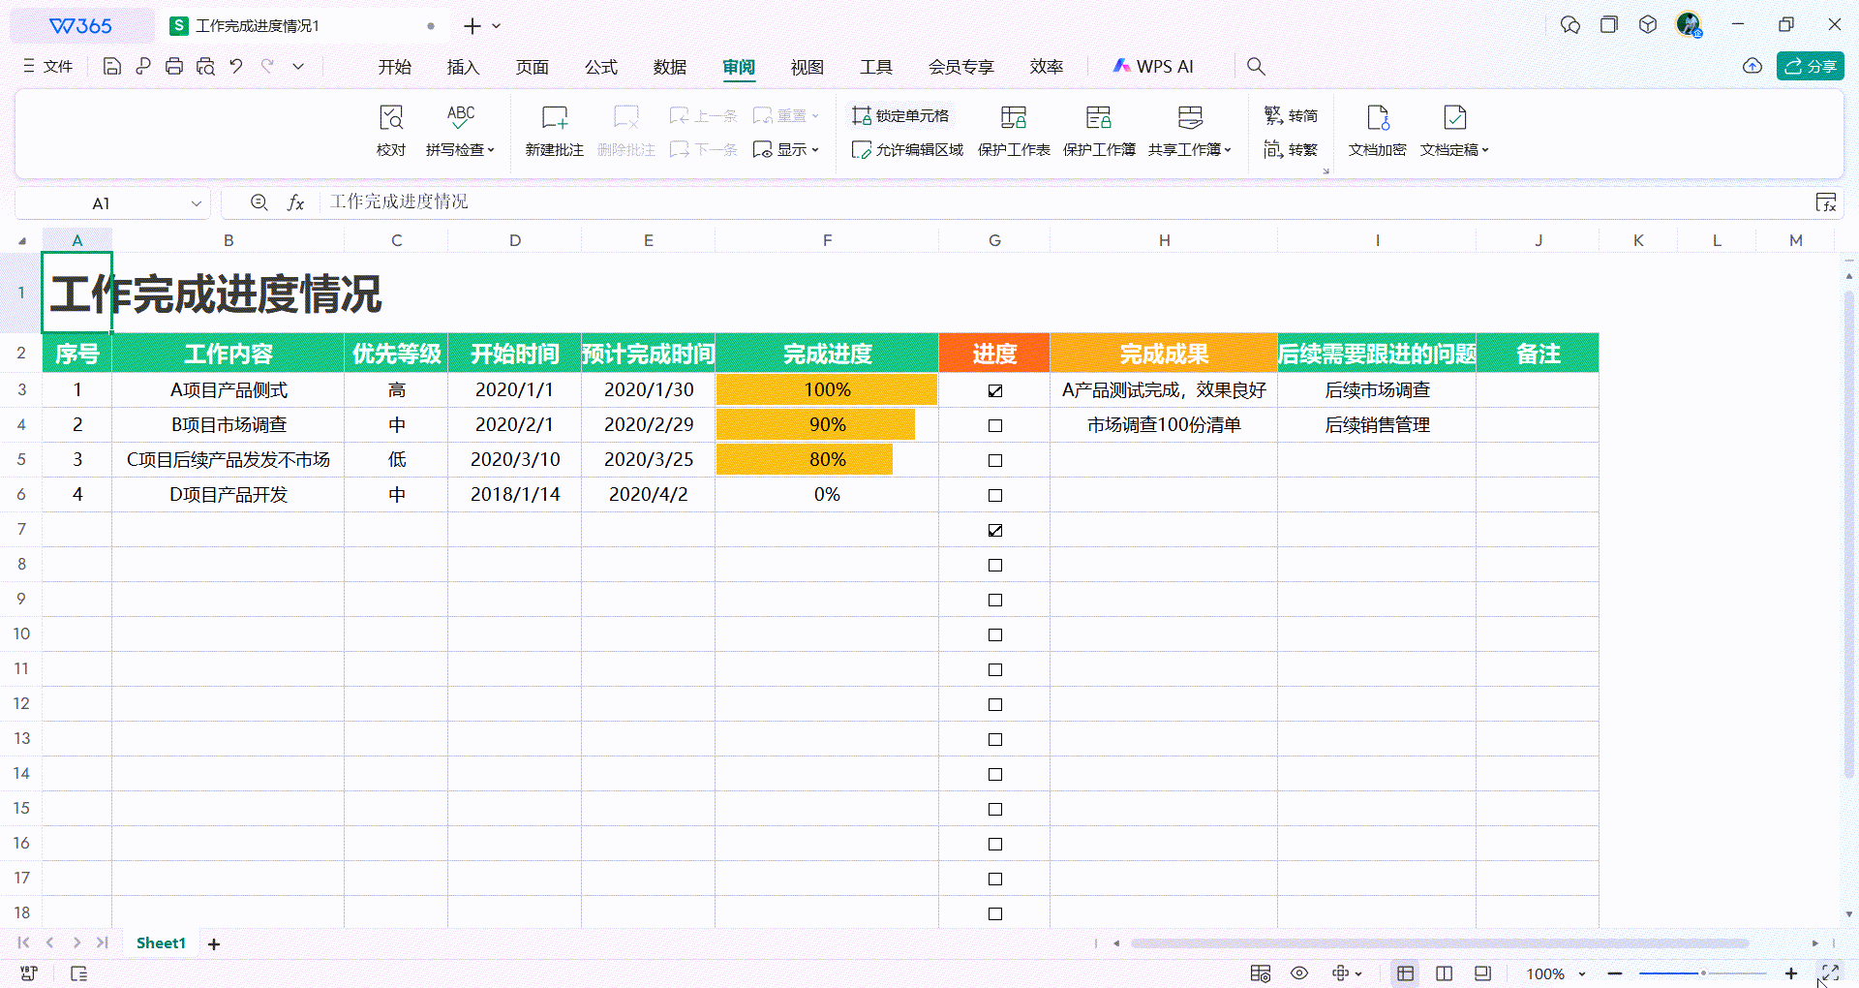Click 共享工作簿 share workbook icon
This screenshot has width=1859, height=988.
click(x=1190, y=131)
